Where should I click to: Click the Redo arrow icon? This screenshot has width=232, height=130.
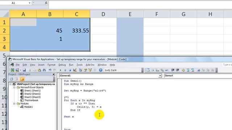click(x=55, y=70)
